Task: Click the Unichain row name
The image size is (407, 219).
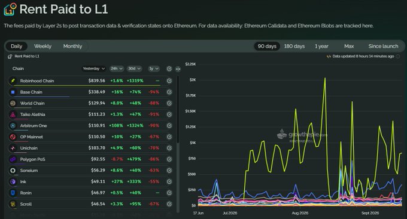Action: [29, 148]
